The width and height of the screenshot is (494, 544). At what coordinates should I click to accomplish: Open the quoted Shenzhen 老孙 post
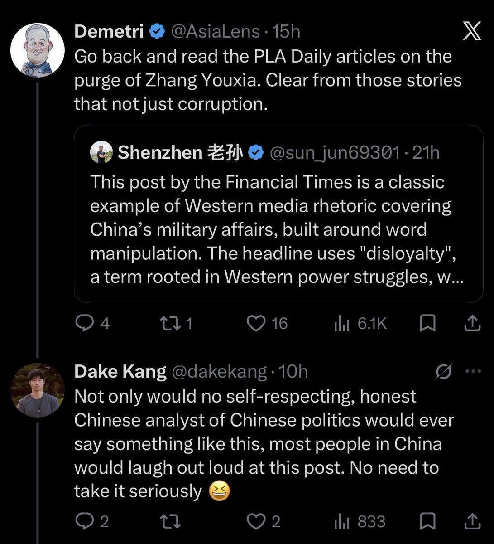[278, 214]
